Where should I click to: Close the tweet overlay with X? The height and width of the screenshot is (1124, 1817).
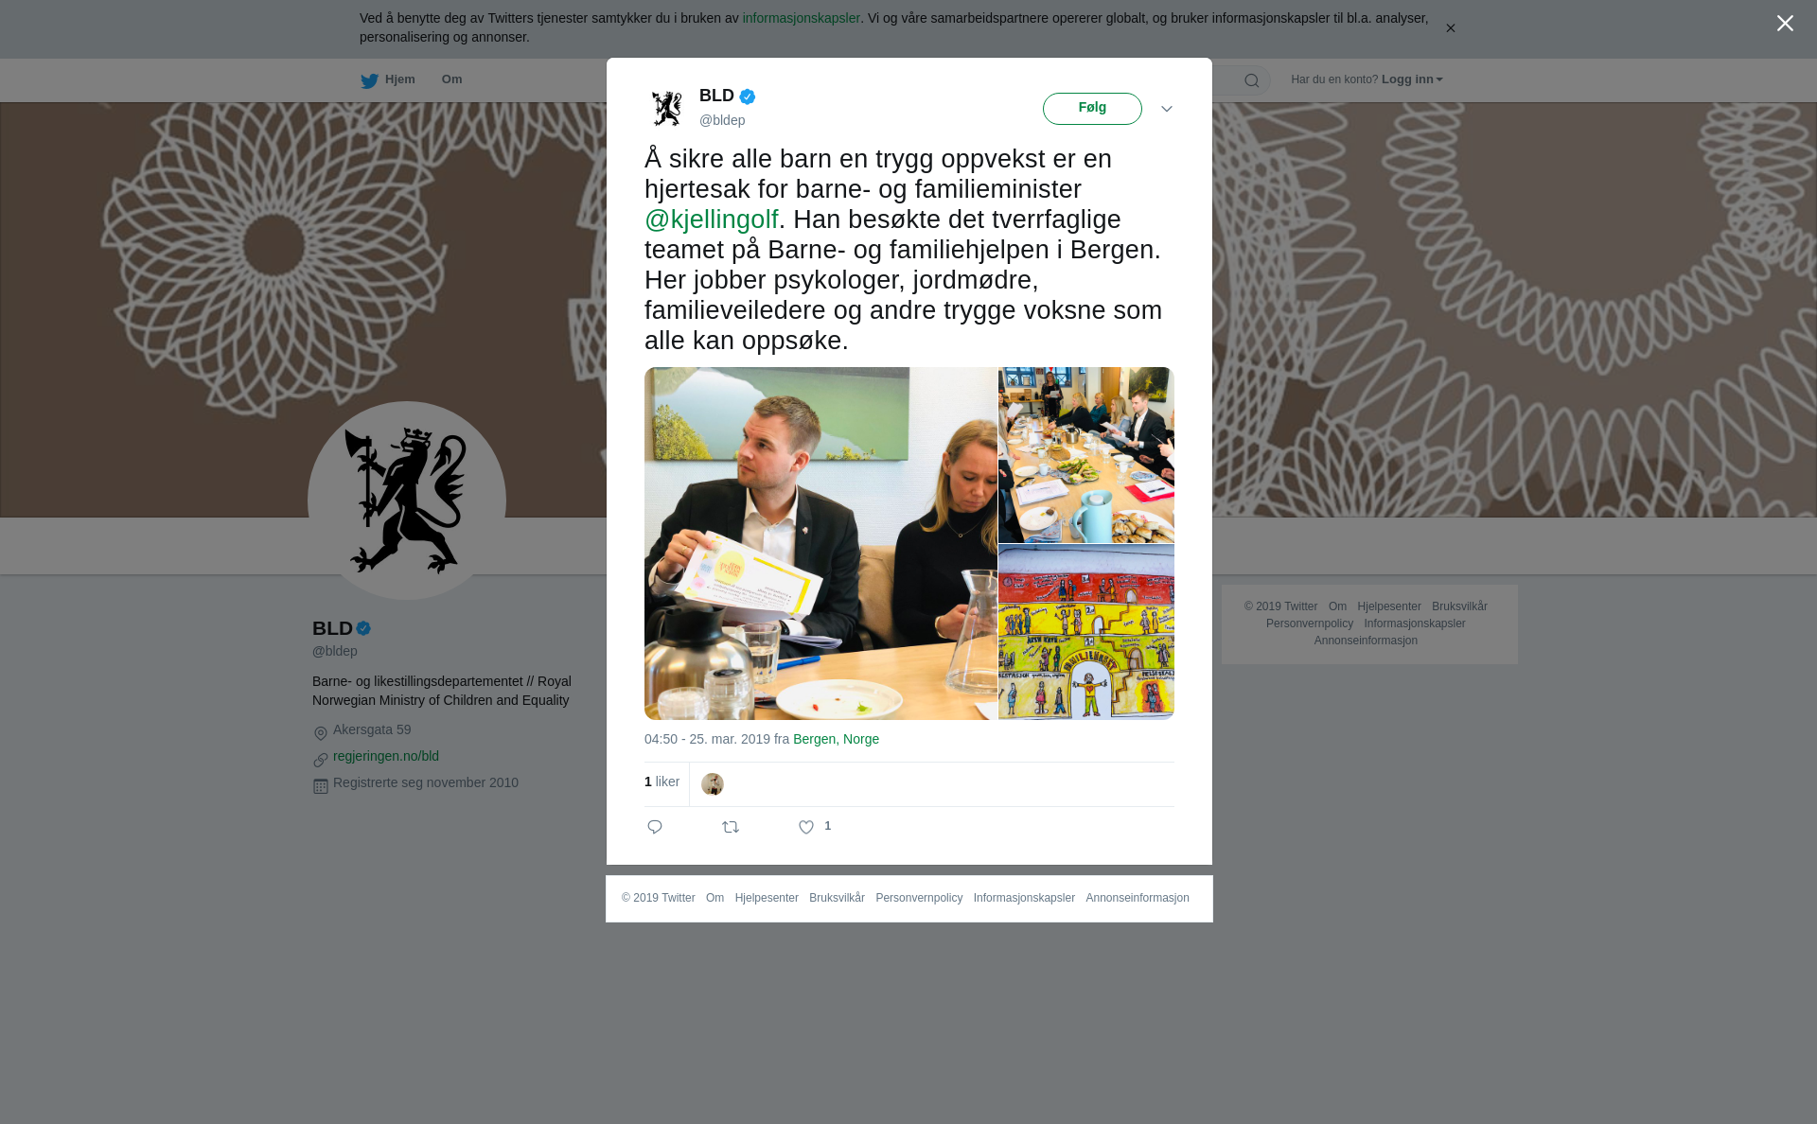click(x=1785, y=24)
